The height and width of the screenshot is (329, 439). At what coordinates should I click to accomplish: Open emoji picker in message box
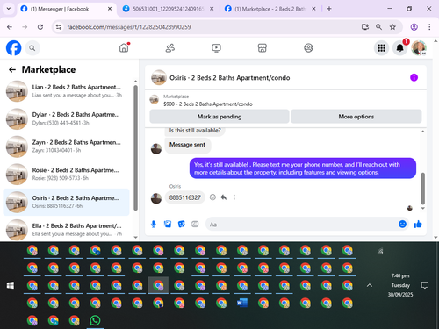coord(402,224)
